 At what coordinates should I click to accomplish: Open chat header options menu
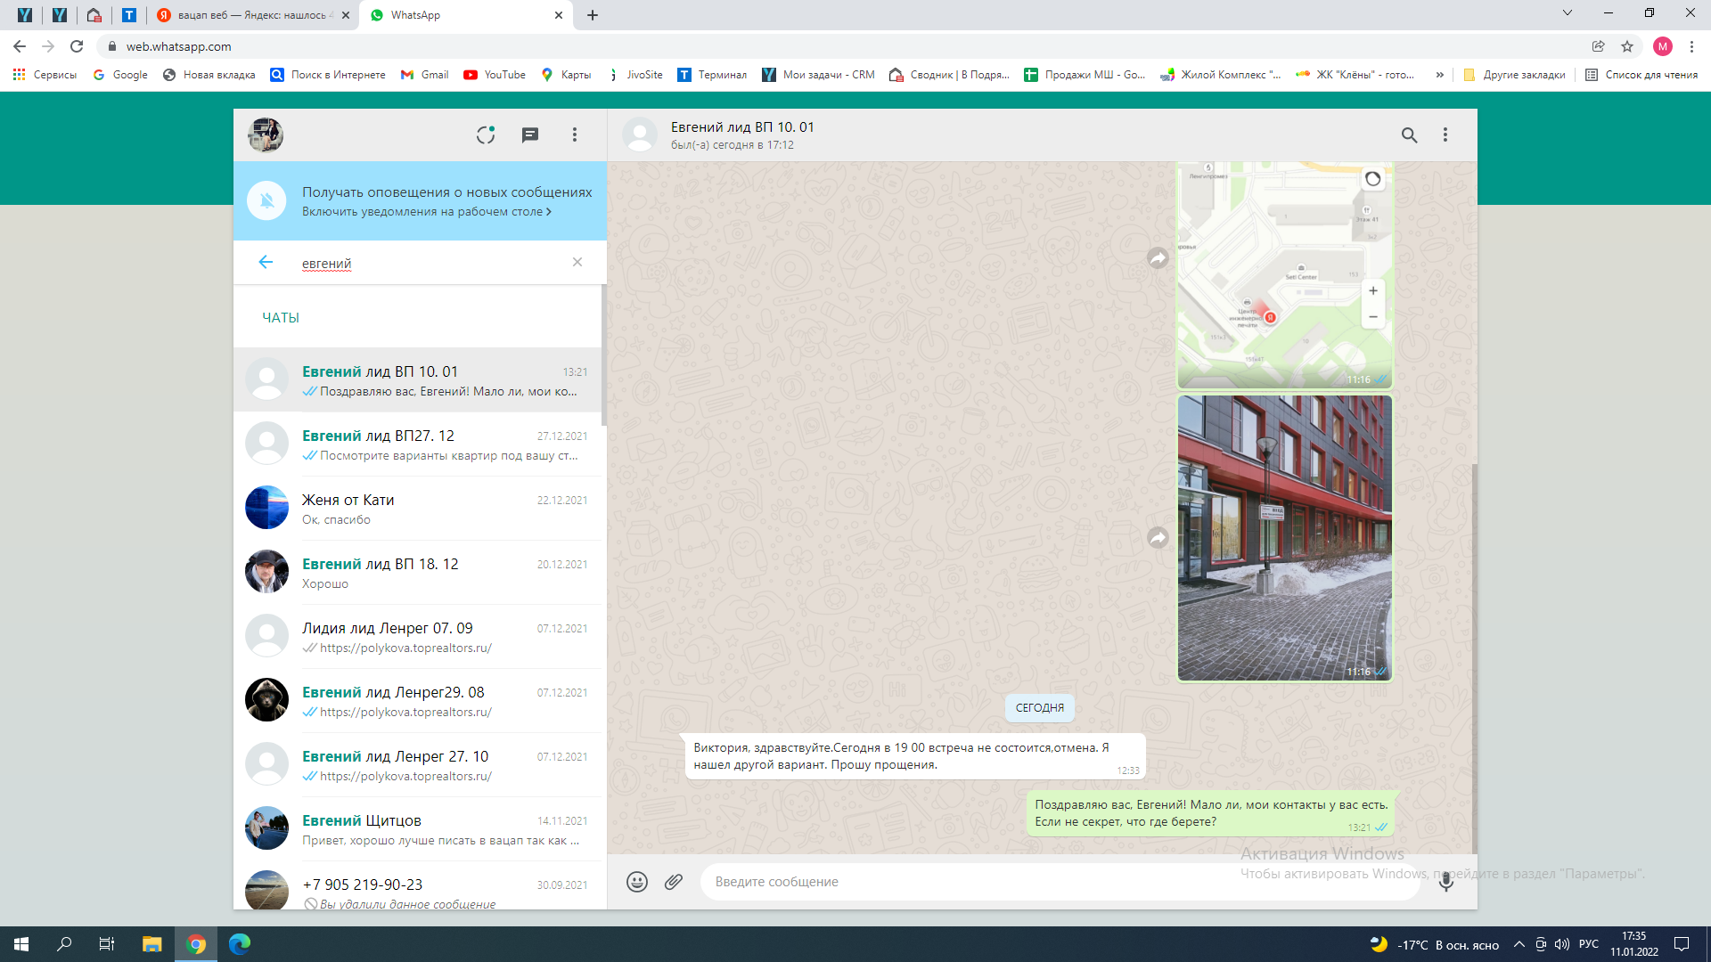1445,135
